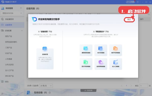The height and width of the screenshot is (96, 152).
Task: Collapse the 设备配置 sidebar section
Action: coord(22,31)
